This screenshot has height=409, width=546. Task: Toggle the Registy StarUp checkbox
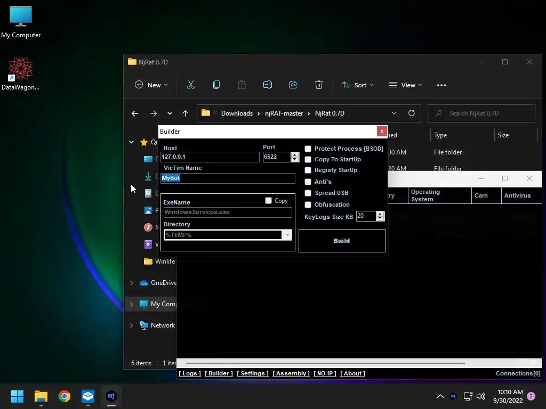[x=308, y=170]
